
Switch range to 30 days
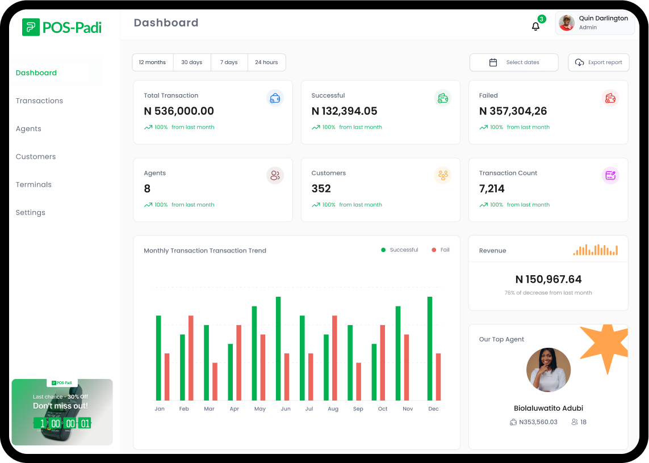pyautogui.click(x=192, y=62)
